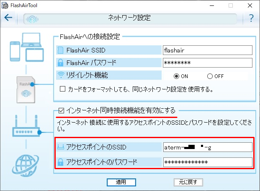Click the devices illustration of laptop and phone

[27, 47]
